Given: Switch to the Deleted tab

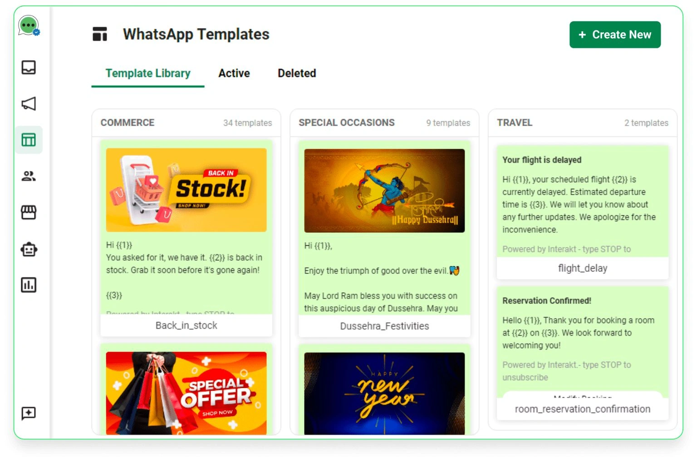Looking at the screenshot, I should (x=297, y=73).
